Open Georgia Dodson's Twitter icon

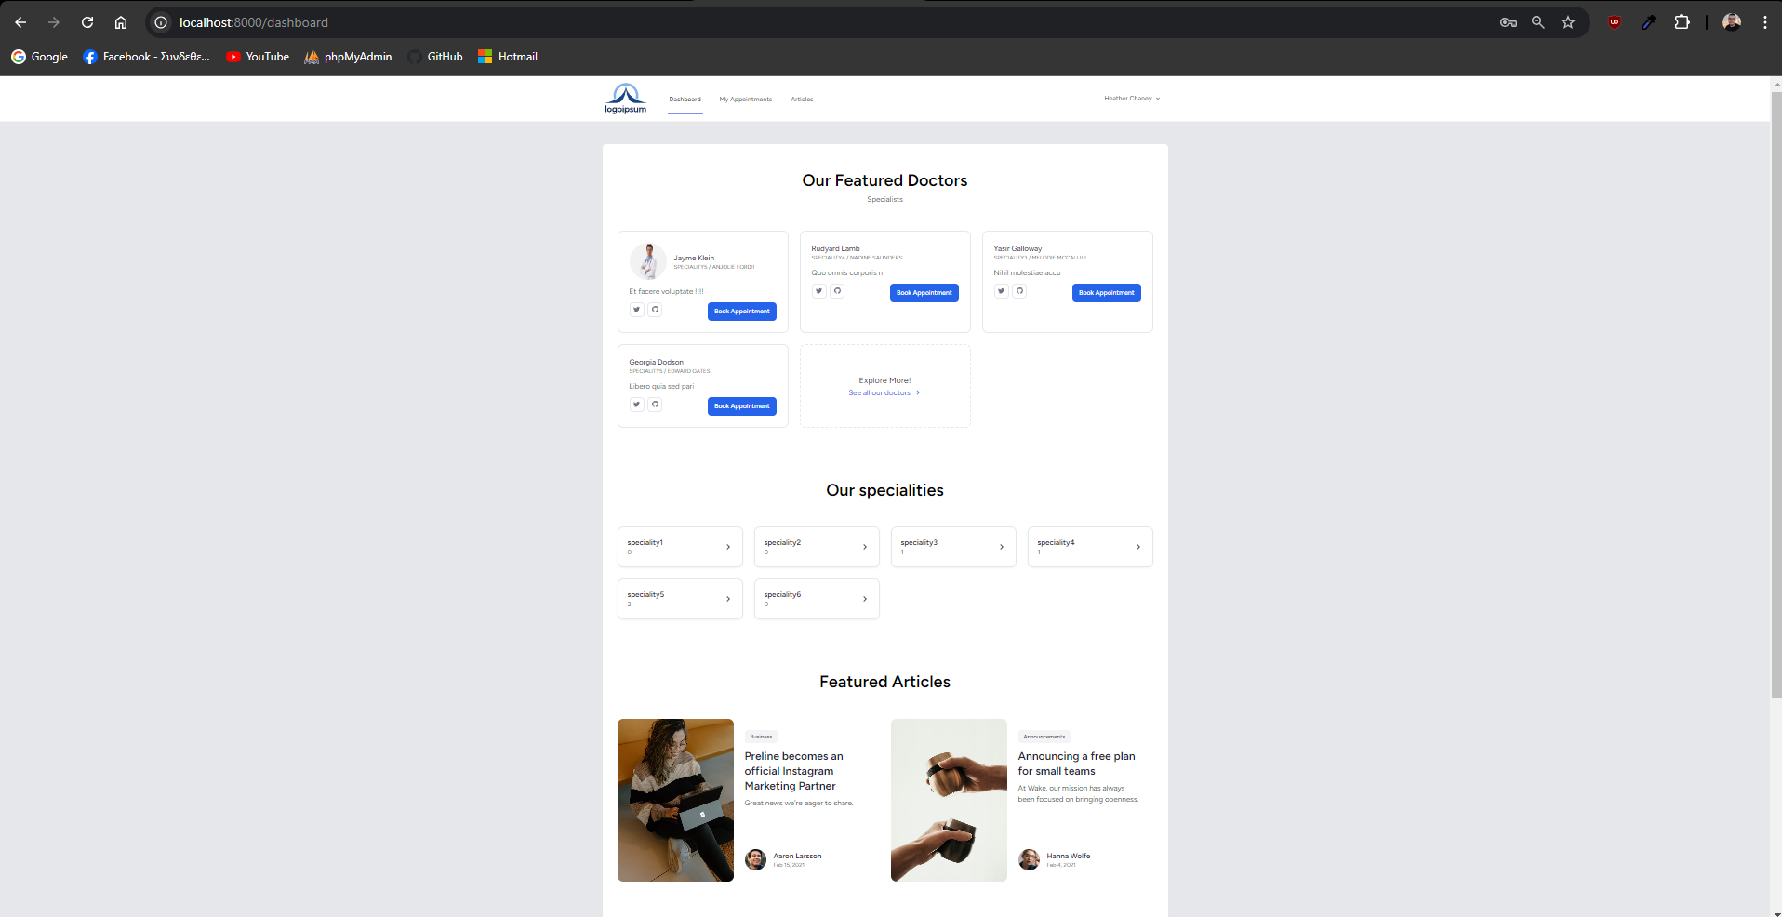637,405
